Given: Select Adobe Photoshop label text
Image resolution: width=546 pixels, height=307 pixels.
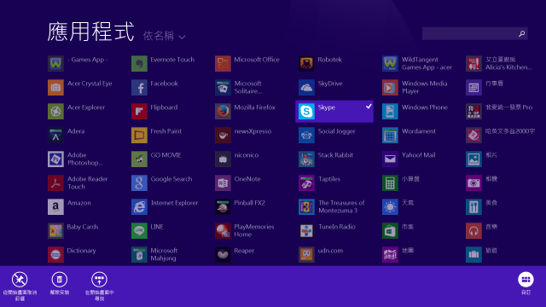Looking at the screenshot, I should click(x=85, y=159).
